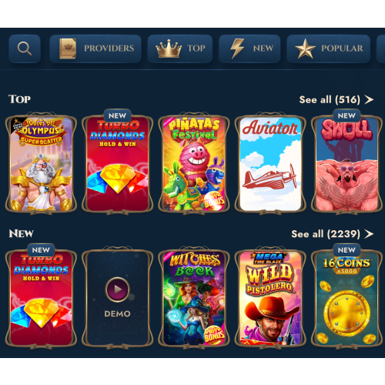Select the gold crown Top icon

click(x=169, y=49)
